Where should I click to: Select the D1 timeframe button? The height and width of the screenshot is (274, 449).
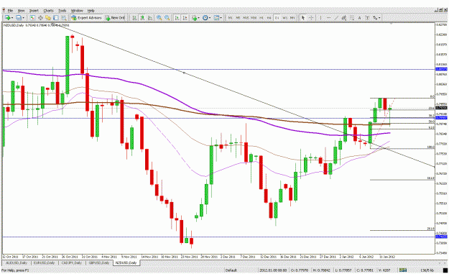277,18
